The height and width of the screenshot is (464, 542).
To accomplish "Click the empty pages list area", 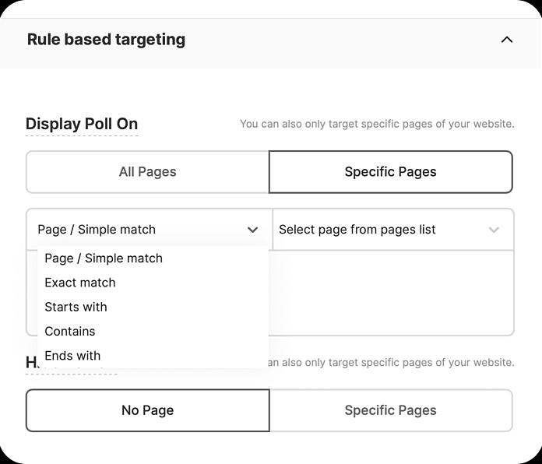I will (391, 293).
